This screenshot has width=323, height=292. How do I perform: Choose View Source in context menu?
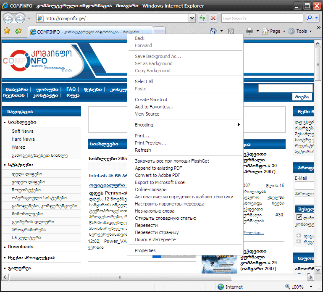click(147, 114)
